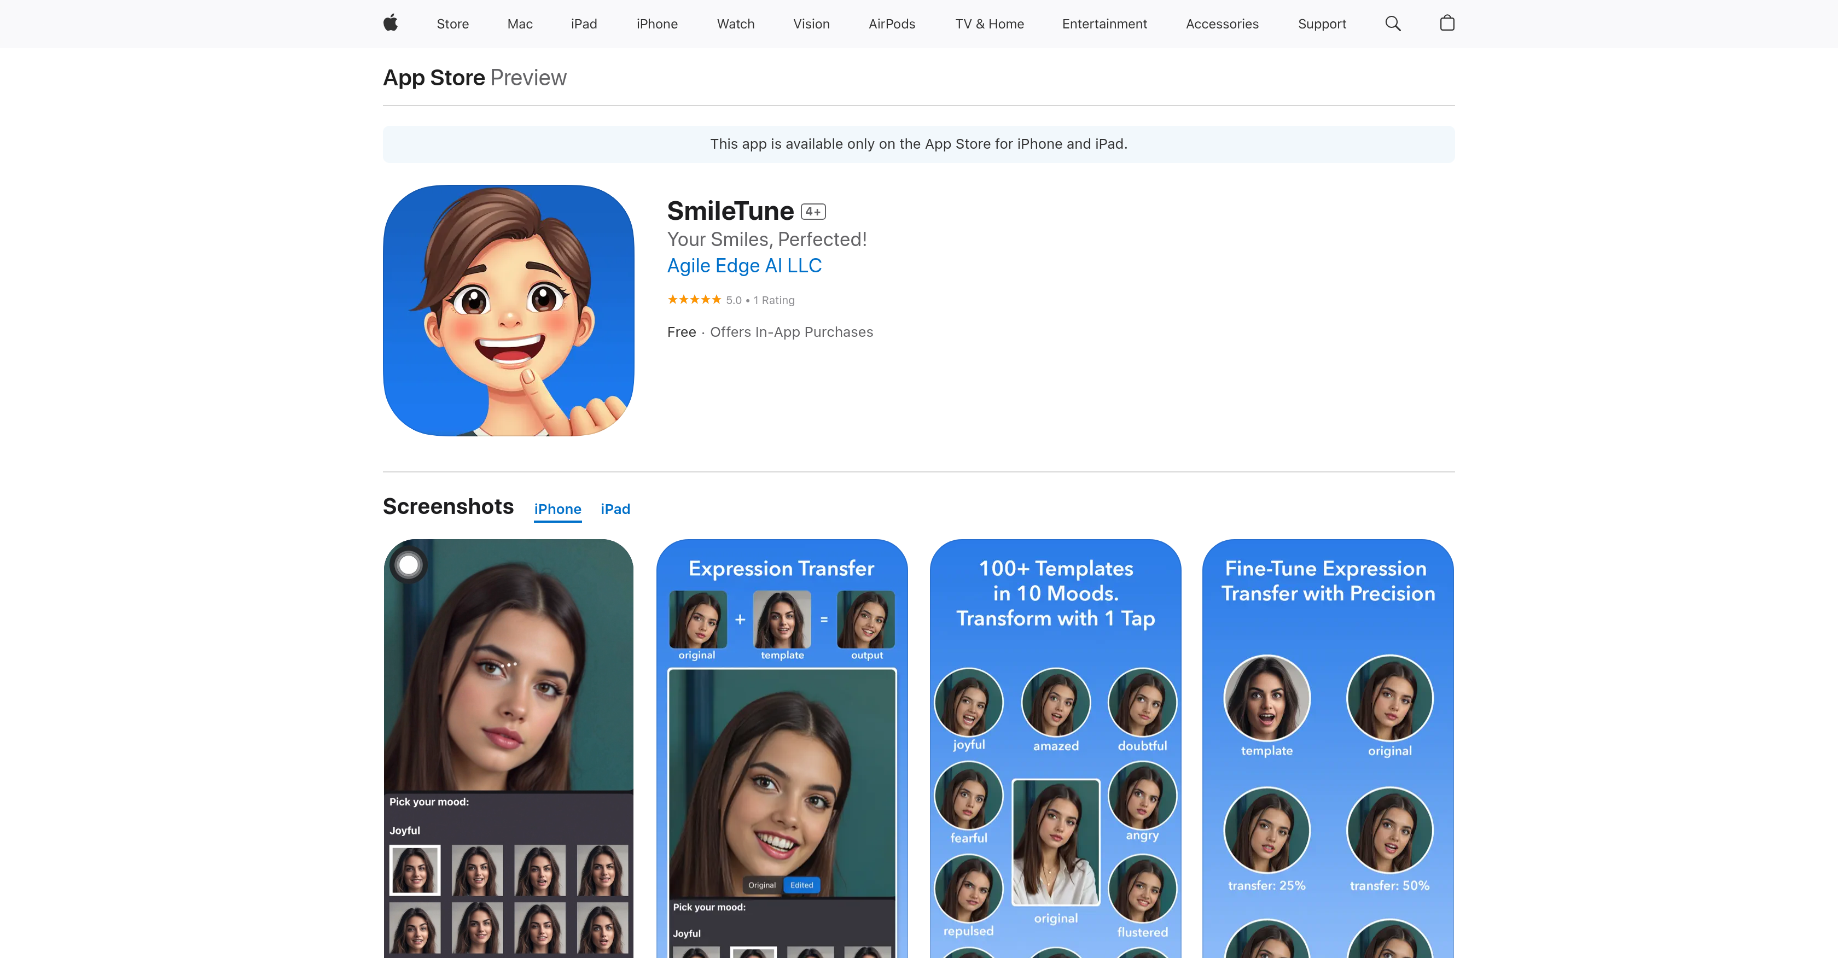The width and height of the screenshot is (1838, 958).
Task: Select the iPhone screenshots tab
Action: (x=557, y=509)
